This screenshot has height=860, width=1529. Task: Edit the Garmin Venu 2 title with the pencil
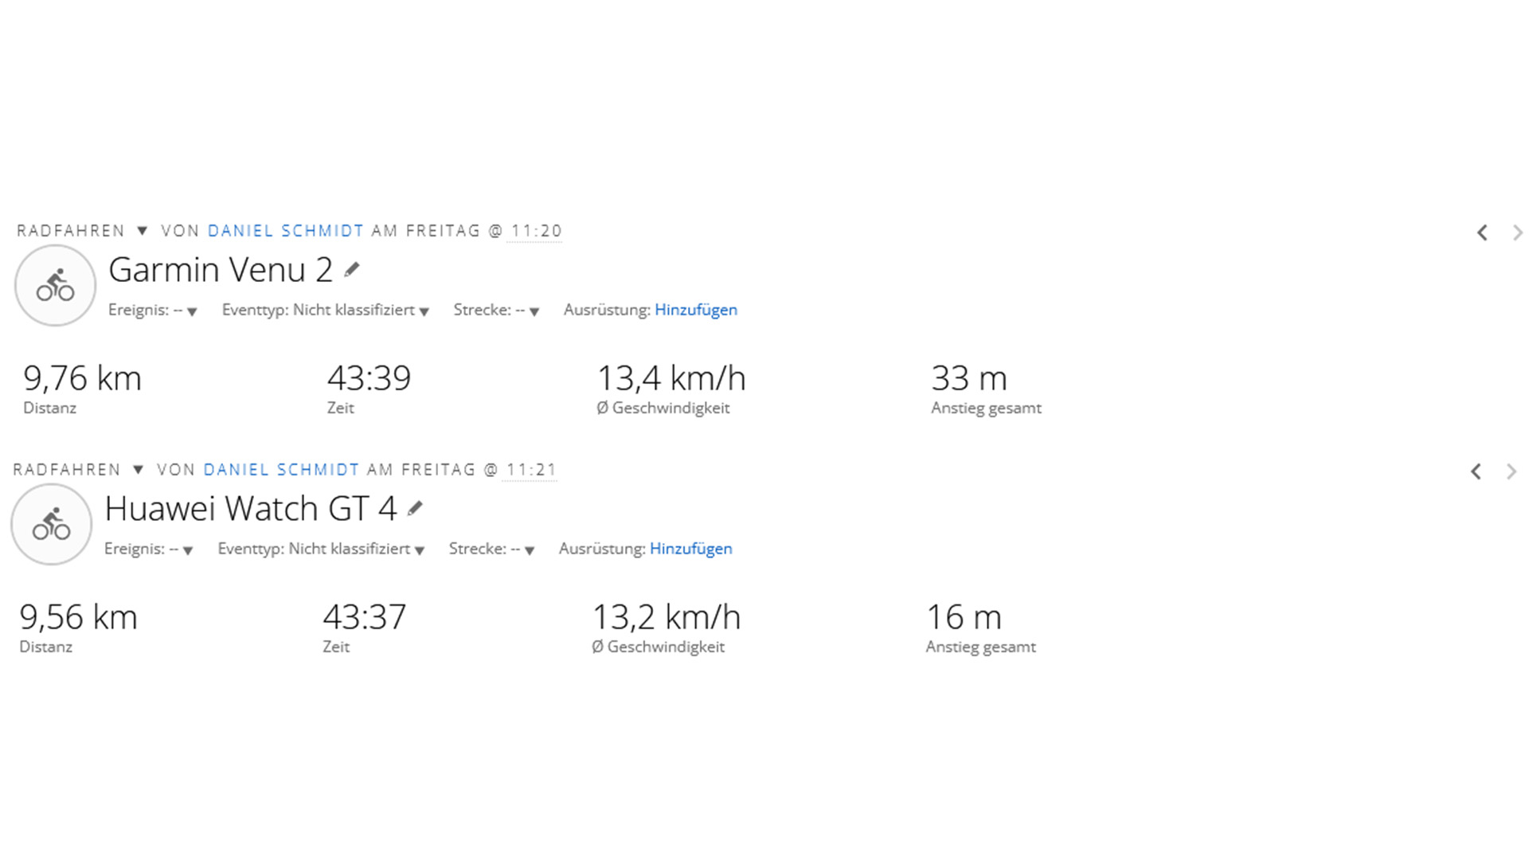pyautogui.click(x=352, y=270)
